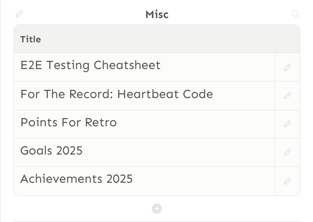
Task: Click the pencil for For The Record: Heartbeat Code
Action: click(x=288, y=95)
